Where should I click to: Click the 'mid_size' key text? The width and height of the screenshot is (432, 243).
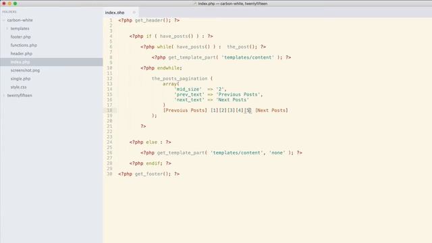[188, 89]
